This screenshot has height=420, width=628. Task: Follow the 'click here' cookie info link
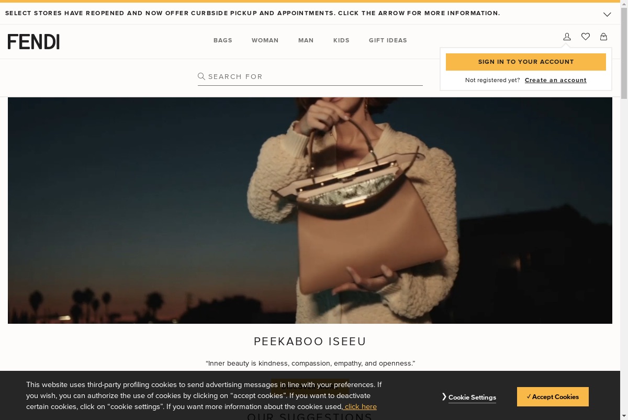361,406
